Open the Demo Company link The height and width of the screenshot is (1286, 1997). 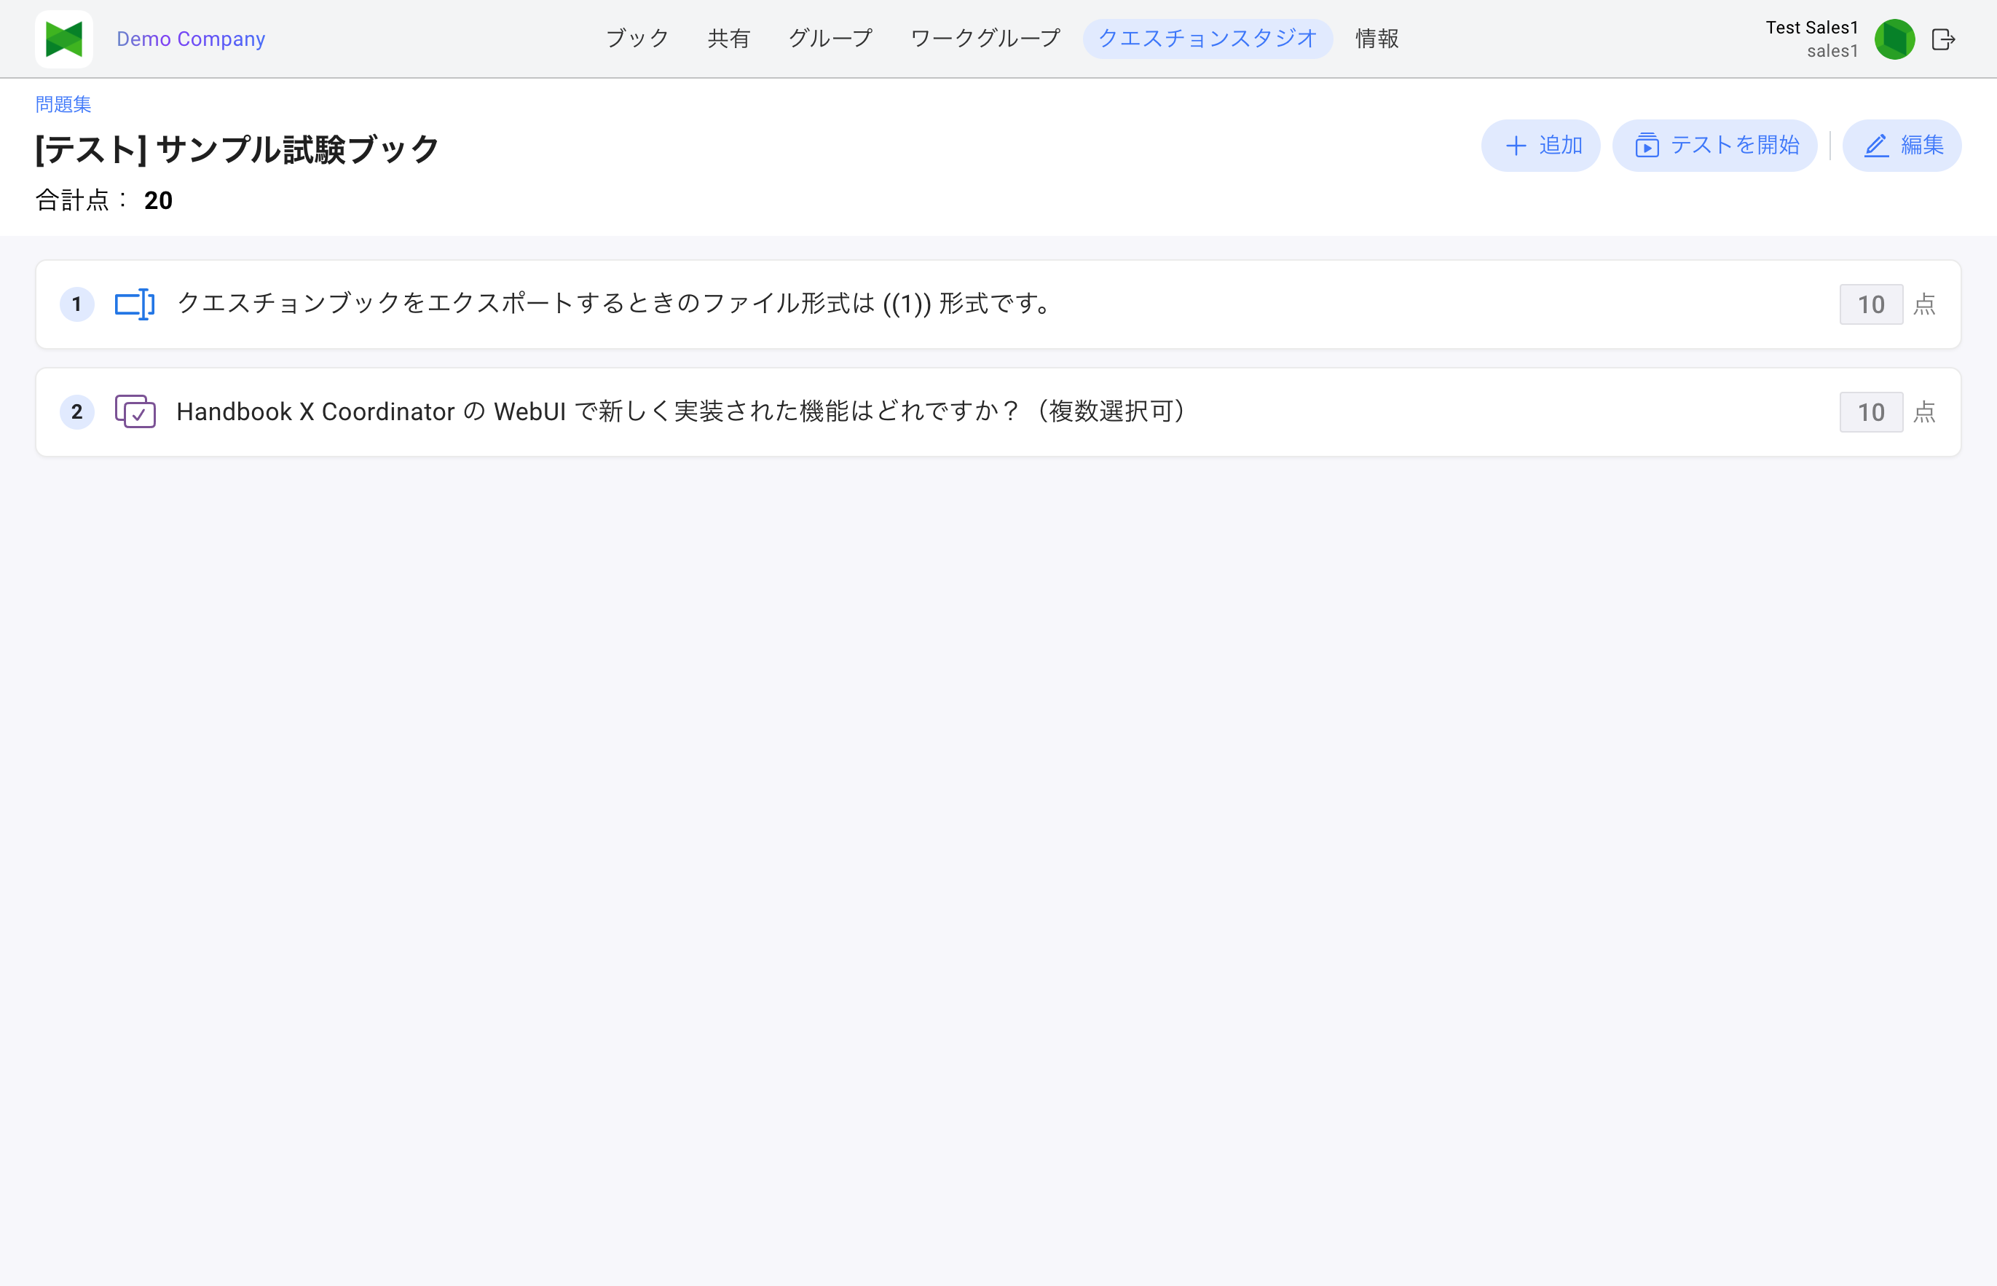190,39
